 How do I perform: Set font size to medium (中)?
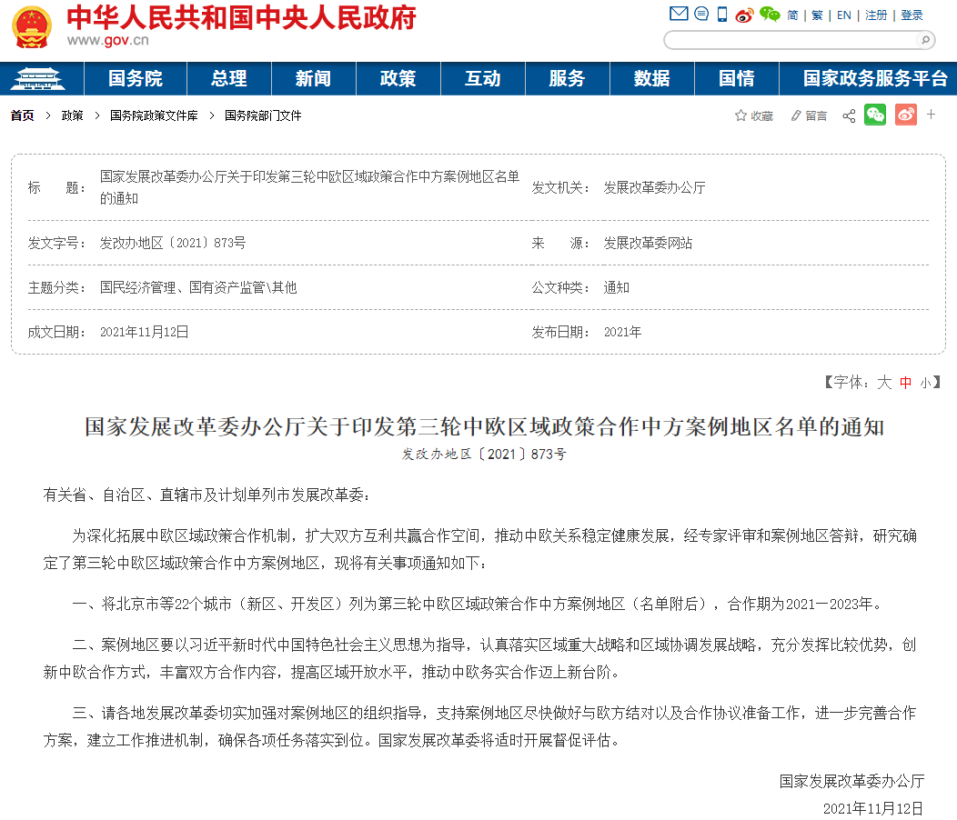[x=905, y=383]
